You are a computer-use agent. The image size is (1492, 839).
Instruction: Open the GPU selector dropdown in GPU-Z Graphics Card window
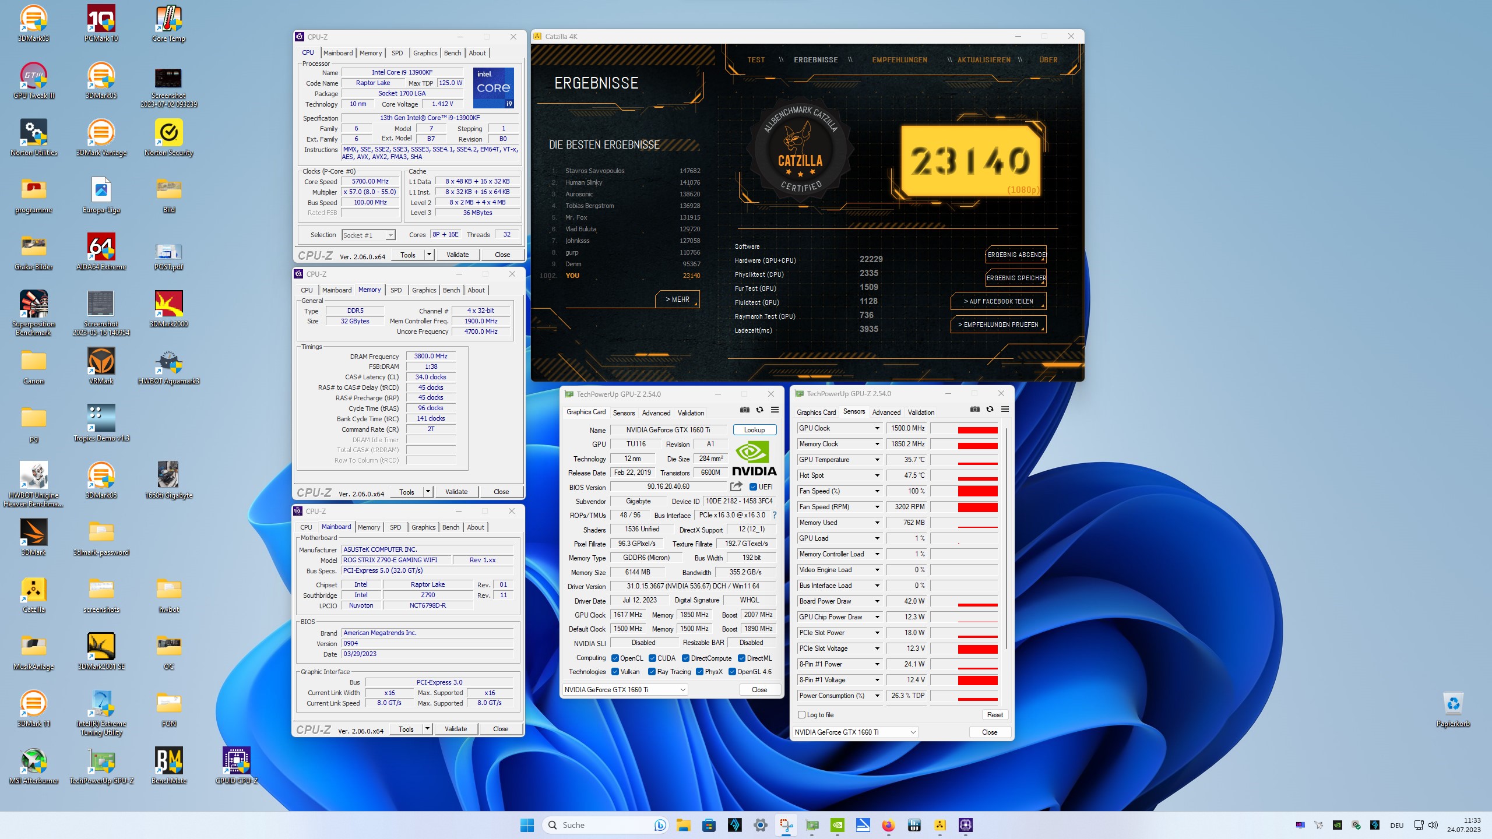[x=625, y=690]
